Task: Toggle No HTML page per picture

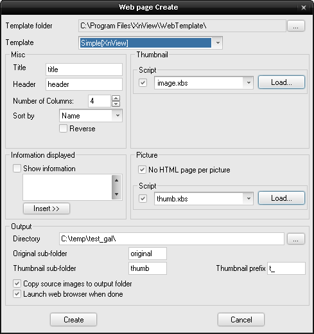Action: pos(142,170)
